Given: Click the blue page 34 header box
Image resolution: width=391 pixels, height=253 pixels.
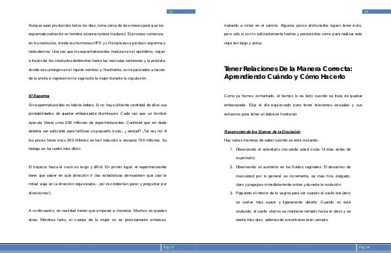Looking at the screenshot, I should click(377, 12).
